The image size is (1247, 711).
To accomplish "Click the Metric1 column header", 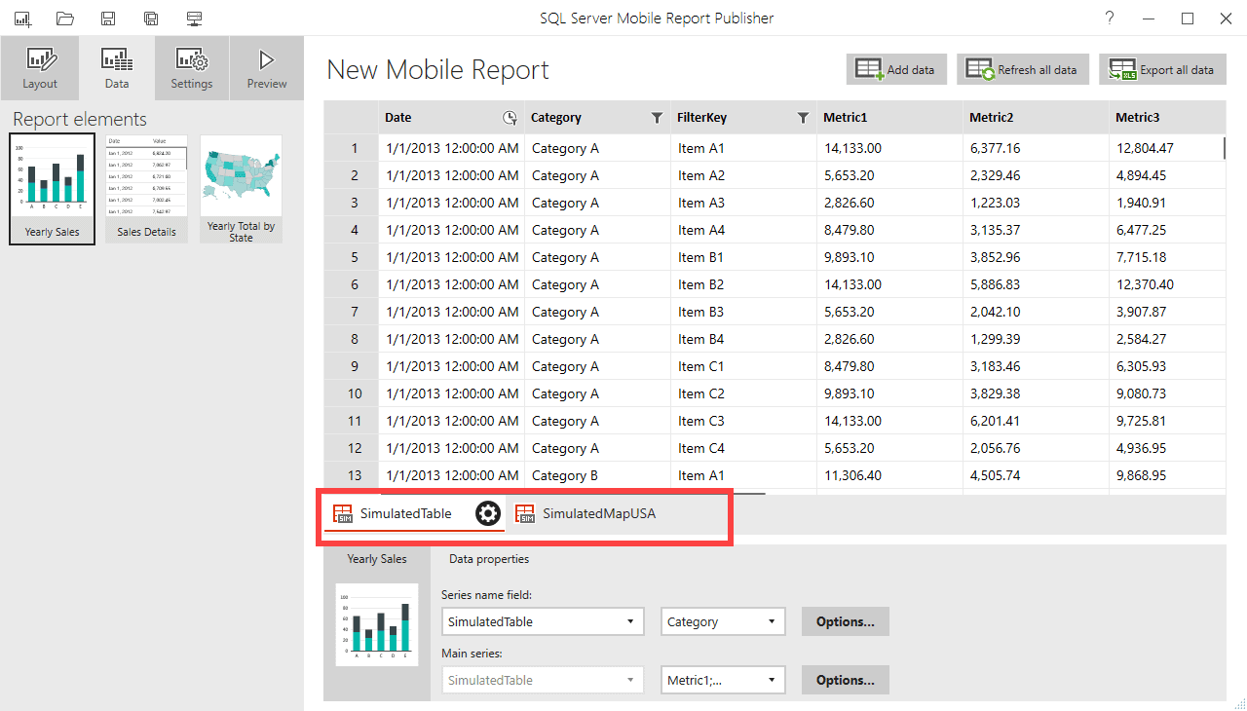I will (x=889, y=117).
